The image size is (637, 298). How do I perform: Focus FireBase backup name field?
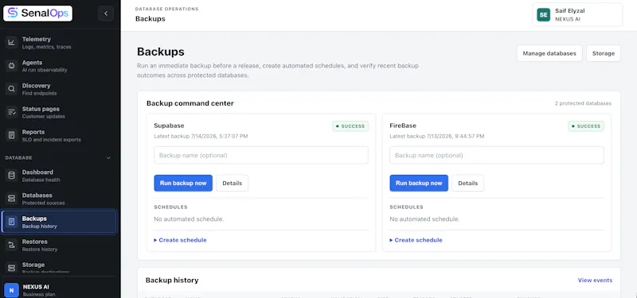point(497,155)
